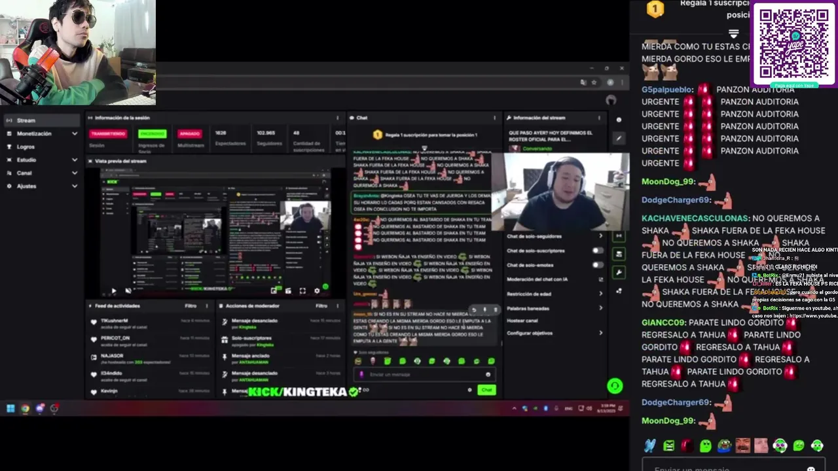The height and width of the screenshot is (471, 838).
Task: Click the green Ingresos de Socio badge
Action: (152, 133)
